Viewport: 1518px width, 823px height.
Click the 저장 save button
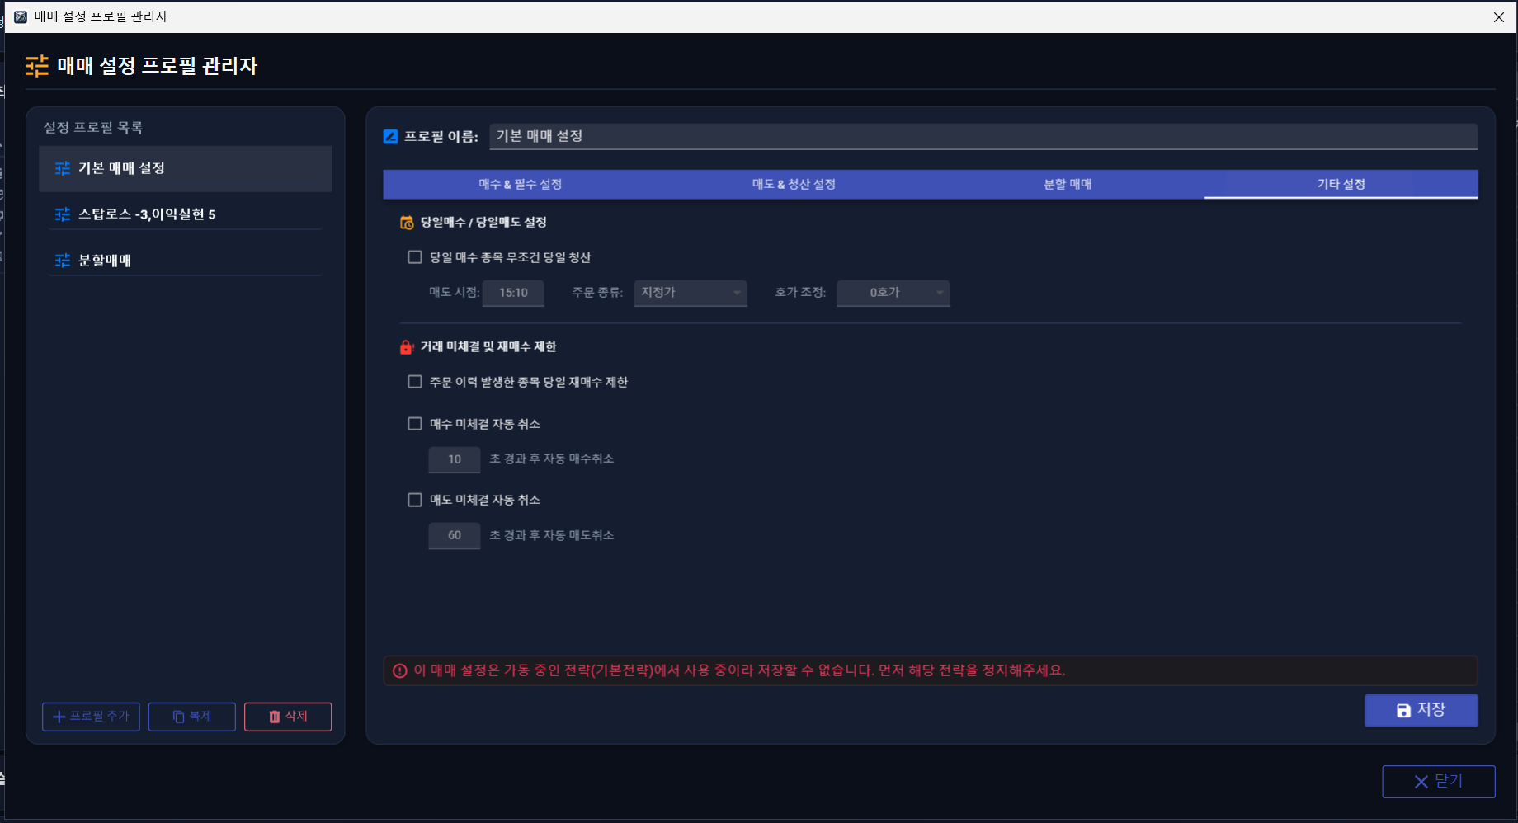(1421, 710)
